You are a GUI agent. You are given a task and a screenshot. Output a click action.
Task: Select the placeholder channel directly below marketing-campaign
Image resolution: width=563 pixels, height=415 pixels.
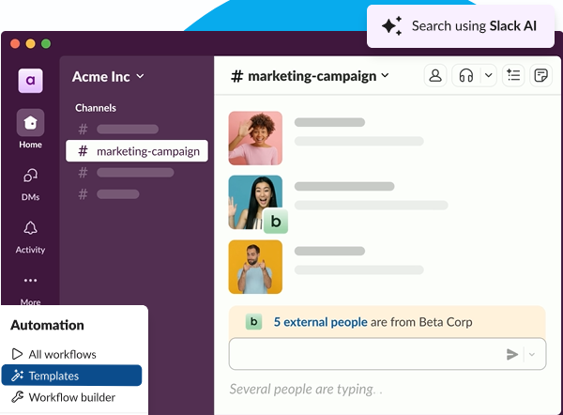(126, 173)
